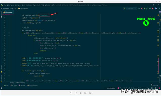Open the Run menu
The height and width of the screenshot is (96, 161).
click(x=34, y=5)
